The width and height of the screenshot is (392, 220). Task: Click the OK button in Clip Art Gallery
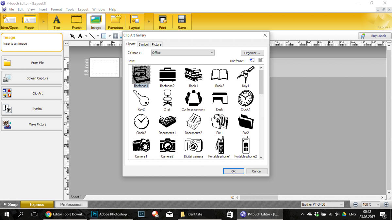pyautogui.click(x=234, y=171)
